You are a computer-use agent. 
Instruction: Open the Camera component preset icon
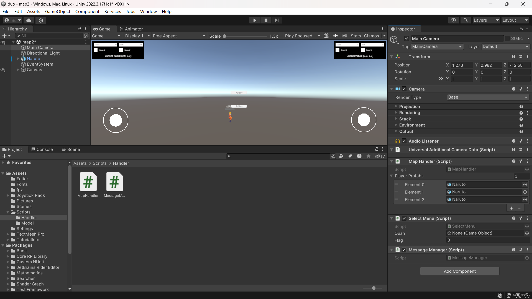click(521, 89)
